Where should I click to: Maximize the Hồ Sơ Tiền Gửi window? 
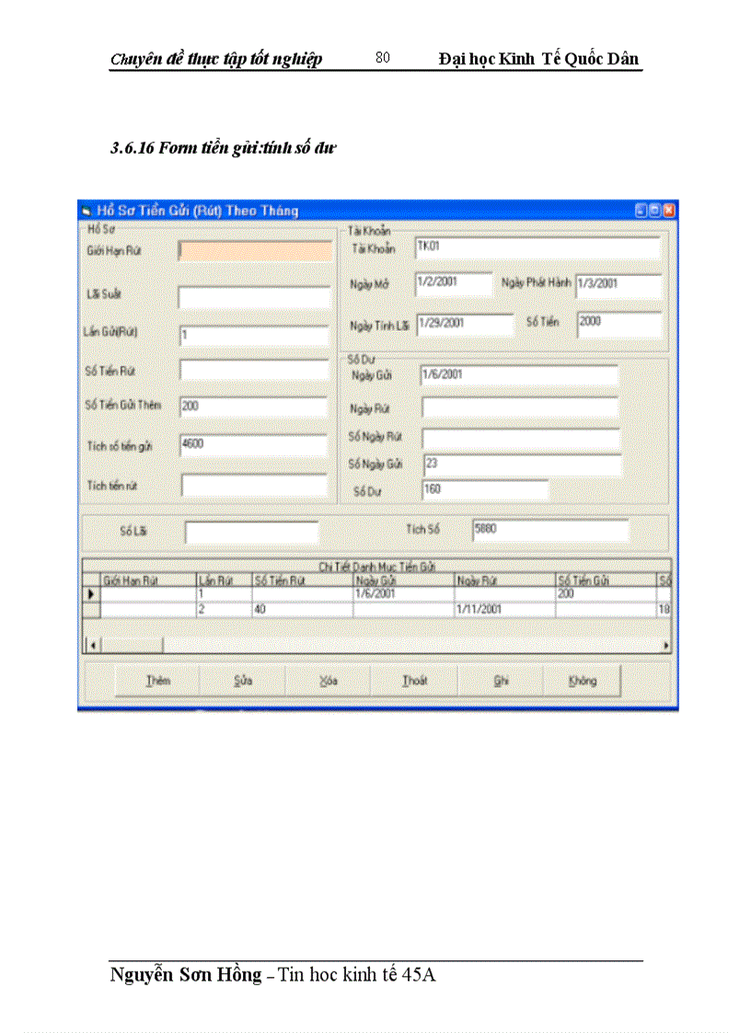tap(653, 211)
